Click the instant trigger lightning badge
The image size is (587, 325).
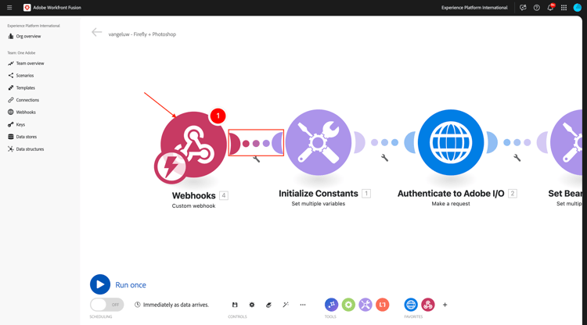pyautogui.click(x=171, y=166)
